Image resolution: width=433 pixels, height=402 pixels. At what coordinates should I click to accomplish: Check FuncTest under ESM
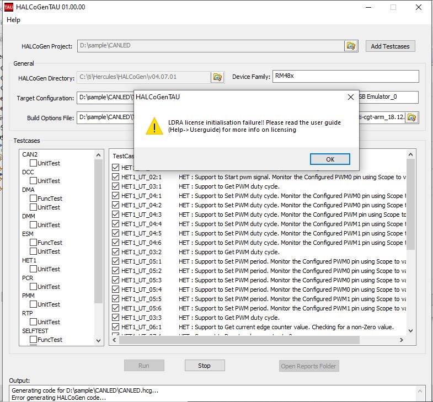click(33, 243)
